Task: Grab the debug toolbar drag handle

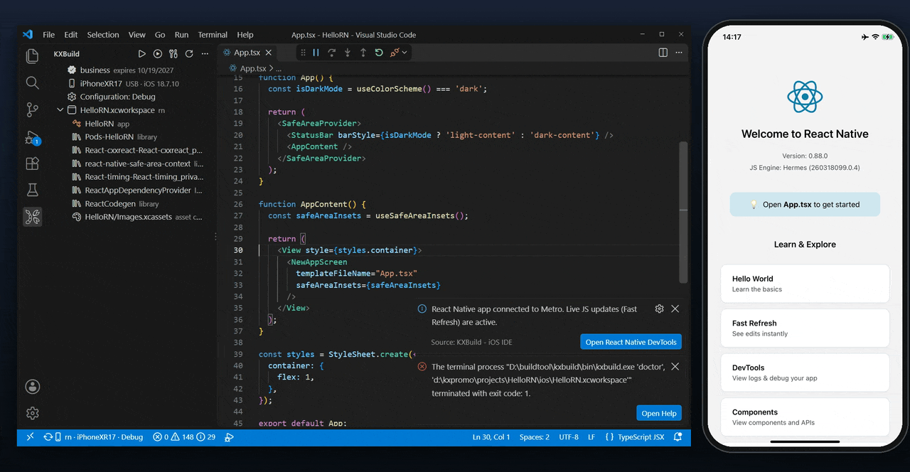Action: 304,53
